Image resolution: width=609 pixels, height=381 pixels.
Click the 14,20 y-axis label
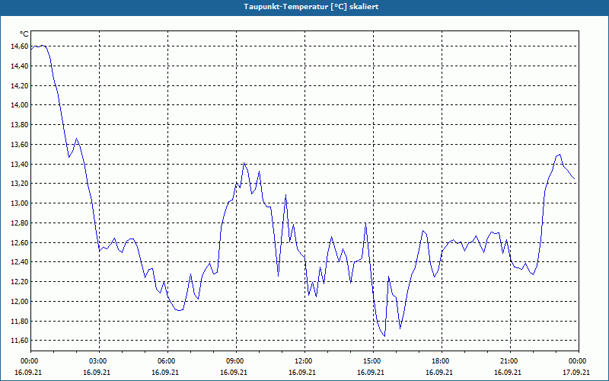(x=20, y=85)
